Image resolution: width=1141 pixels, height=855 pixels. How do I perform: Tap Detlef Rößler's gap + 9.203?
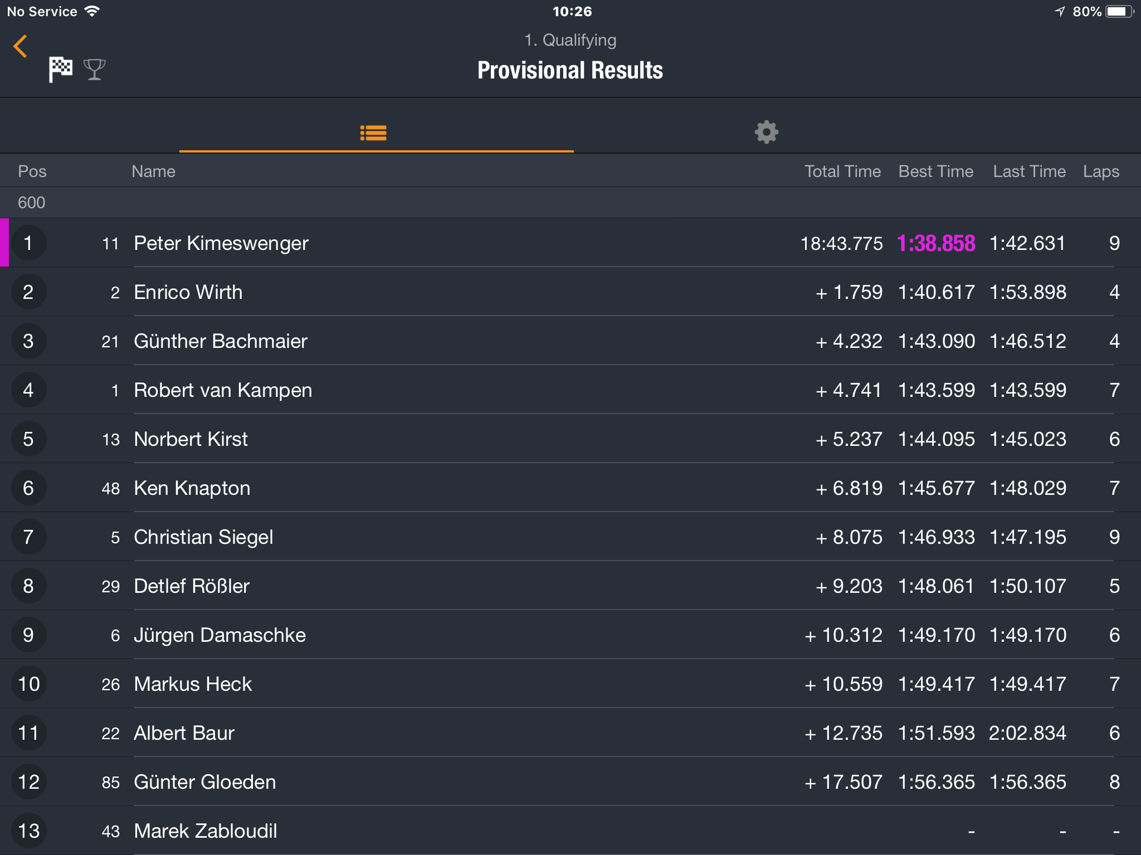click(849, 586)
